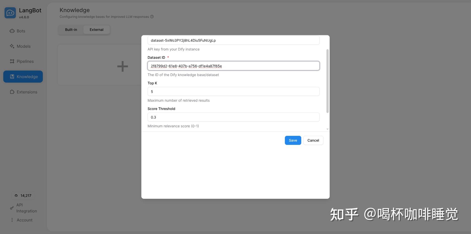Open the Account options menu
This screenshot has width=471, height=234.
[24, 220]
